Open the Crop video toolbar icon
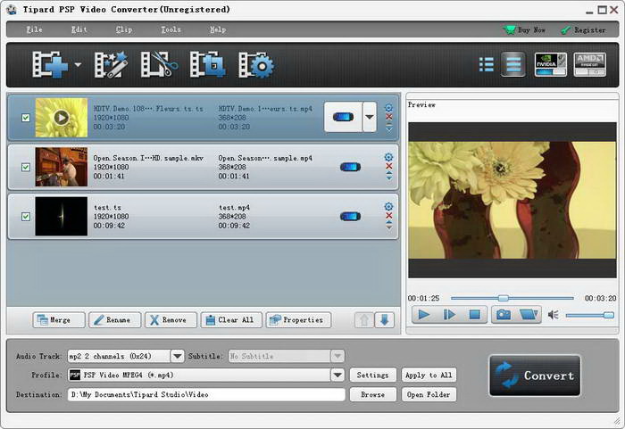Image resolution: width=625 pixels, height=429 pixels. 207,64
